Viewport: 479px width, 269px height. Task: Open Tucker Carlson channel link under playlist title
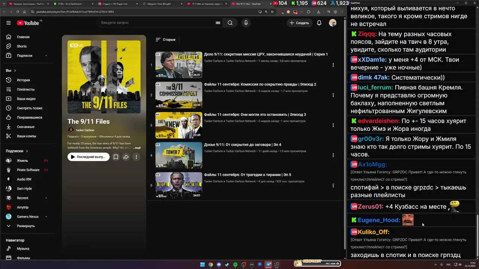pyautogui.click(x=85, y=130)
